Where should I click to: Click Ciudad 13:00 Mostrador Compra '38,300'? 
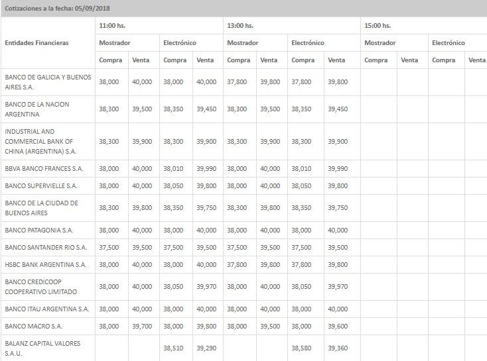(x=237, y=208)
